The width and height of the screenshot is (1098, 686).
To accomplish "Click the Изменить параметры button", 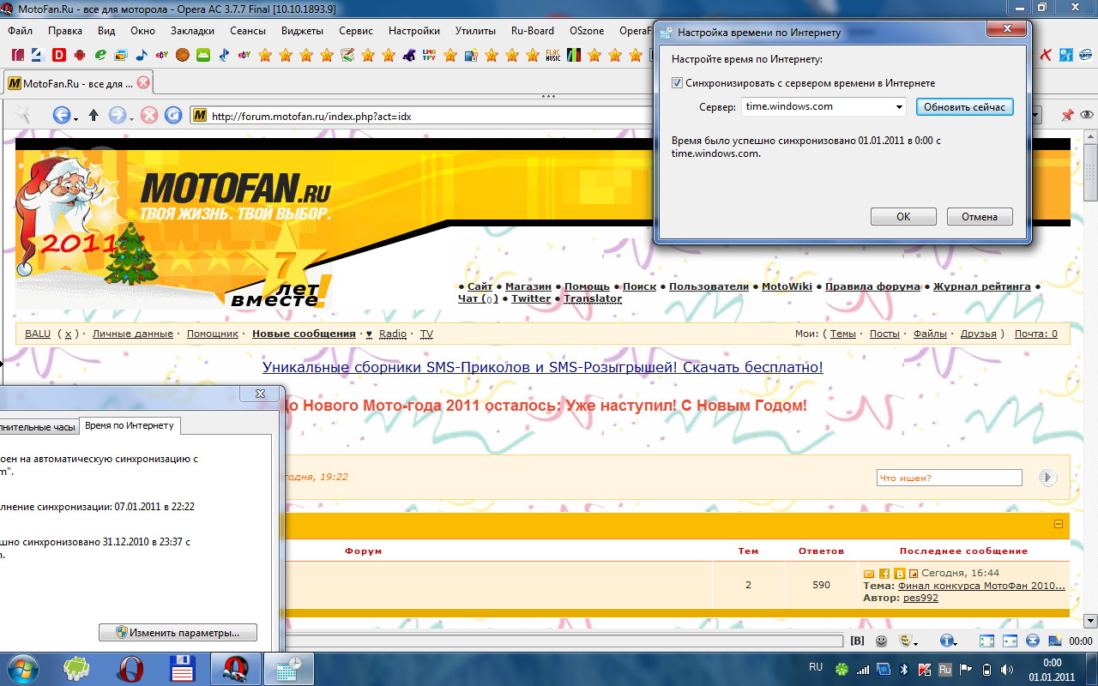I will click(x=178, y=633).
